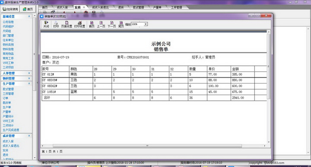Open 物料类别 in the sidebar
The height and width of the screenshot is (167, 311).
(x=8, y=45)
